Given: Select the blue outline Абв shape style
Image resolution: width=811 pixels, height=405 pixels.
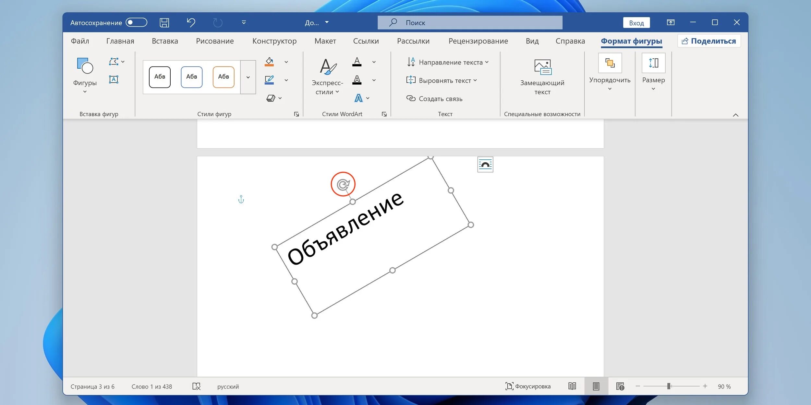Looking at the screenshot, I should [x=191, y=77].
